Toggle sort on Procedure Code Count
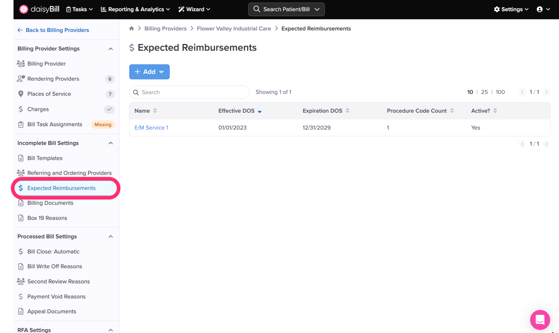 (x=452, y=111)
